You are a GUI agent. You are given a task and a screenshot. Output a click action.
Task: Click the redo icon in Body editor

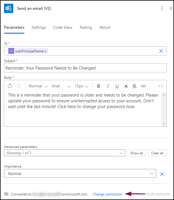click(19, 86)
